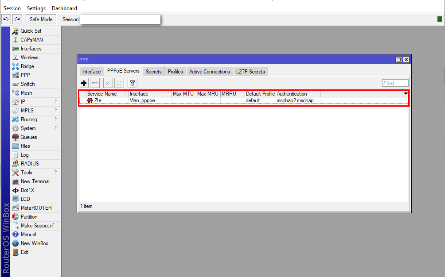Open Wireless in the sidebar

[29, 58]
